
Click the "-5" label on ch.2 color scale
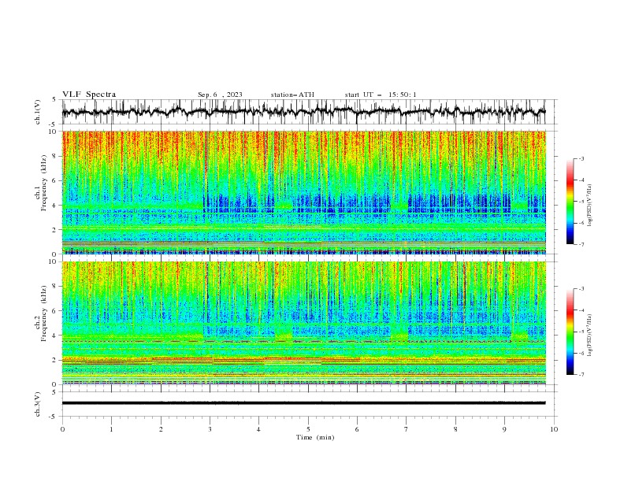tap(581, 332)
